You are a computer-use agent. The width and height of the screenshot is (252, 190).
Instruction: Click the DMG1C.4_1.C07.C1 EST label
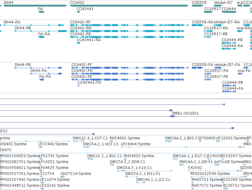90,138
